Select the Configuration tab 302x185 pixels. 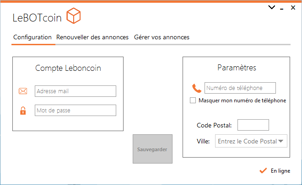pyautogui.click(x=32, y=37)
